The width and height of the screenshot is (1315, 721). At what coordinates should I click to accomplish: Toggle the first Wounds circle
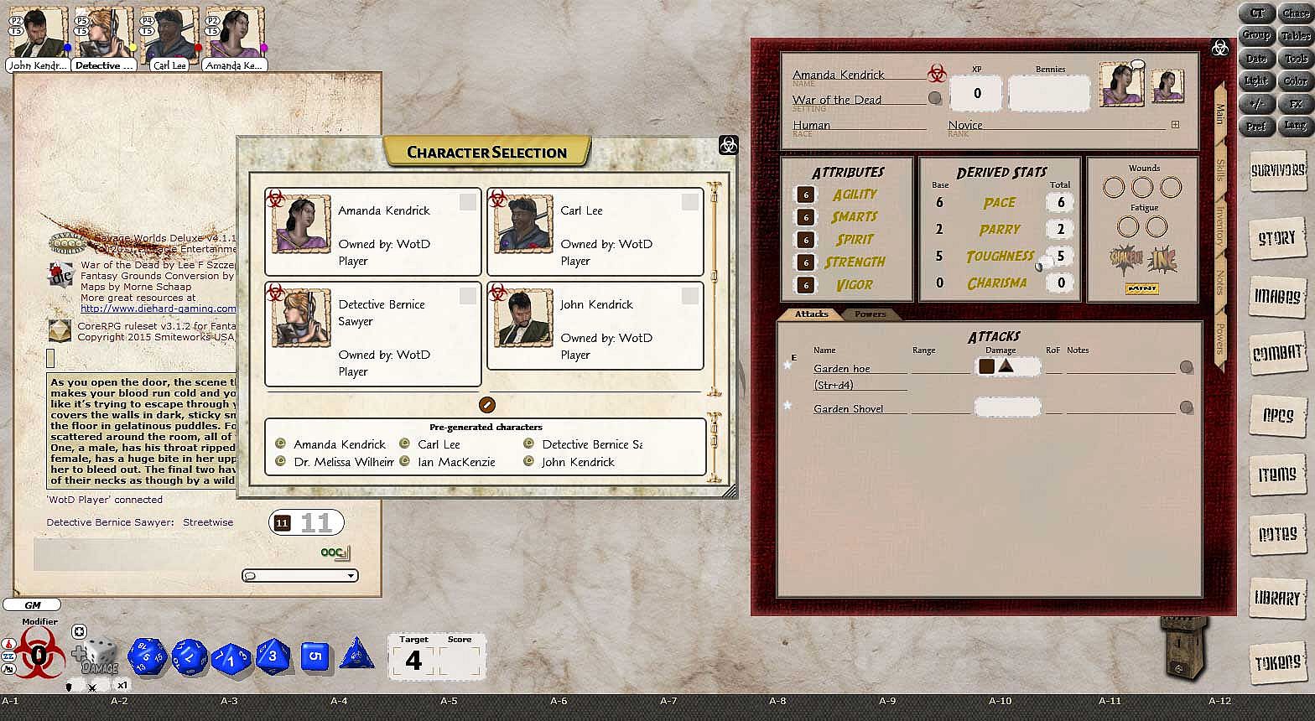pyautogui.click(x=1114, y=187)
